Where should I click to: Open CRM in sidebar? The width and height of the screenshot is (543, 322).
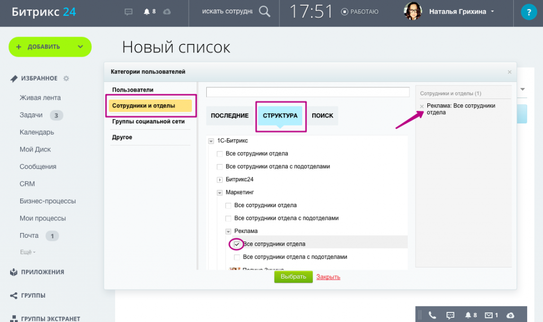[x=27, y=184]
